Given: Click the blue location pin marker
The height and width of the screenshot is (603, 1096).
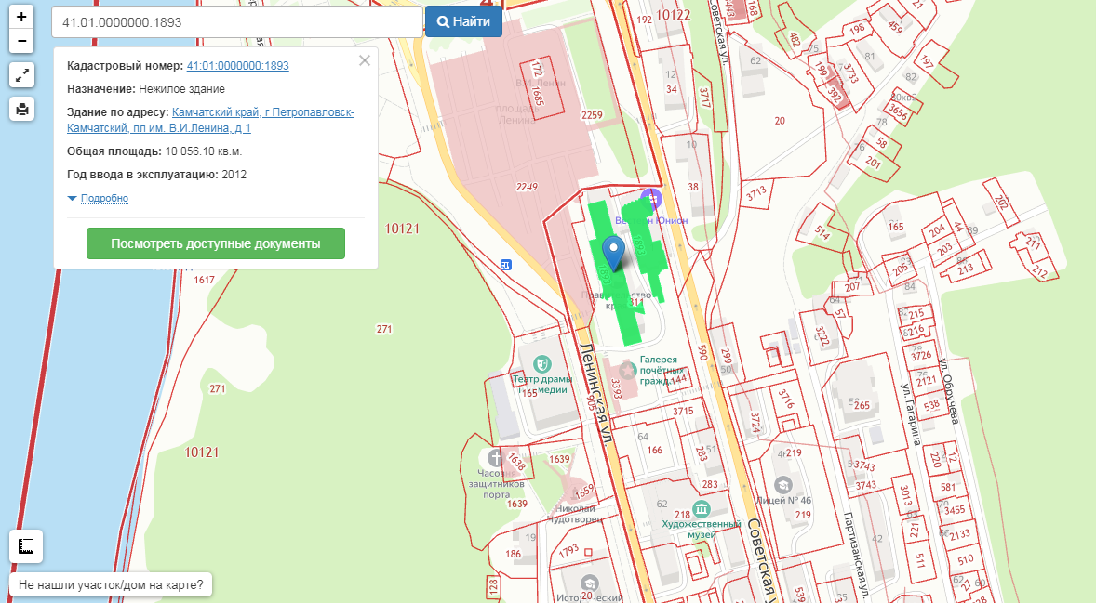Looking at the screenshot, I should 612,251.
